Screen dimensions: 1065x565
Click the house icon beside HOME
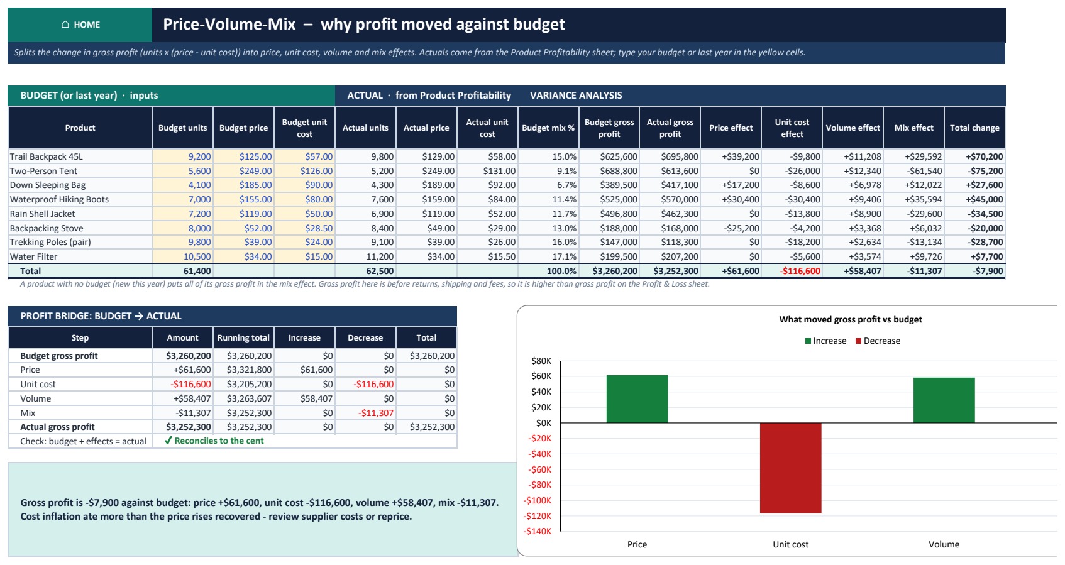coord(65,25)
